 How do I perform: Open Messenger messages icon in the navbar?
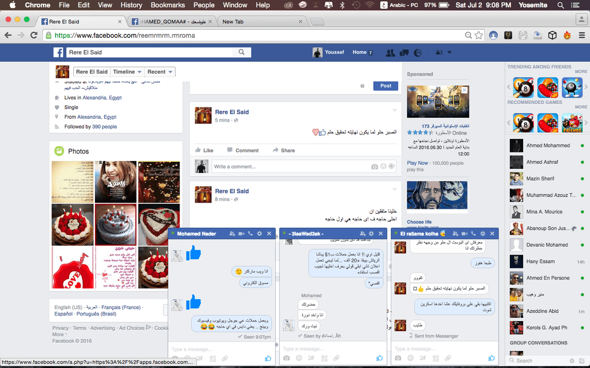click(x=404, y=53)
